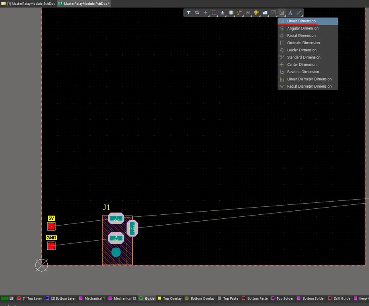369x306 pixels.
Task: Select the place string text tool
Action: tap(291, 13)
